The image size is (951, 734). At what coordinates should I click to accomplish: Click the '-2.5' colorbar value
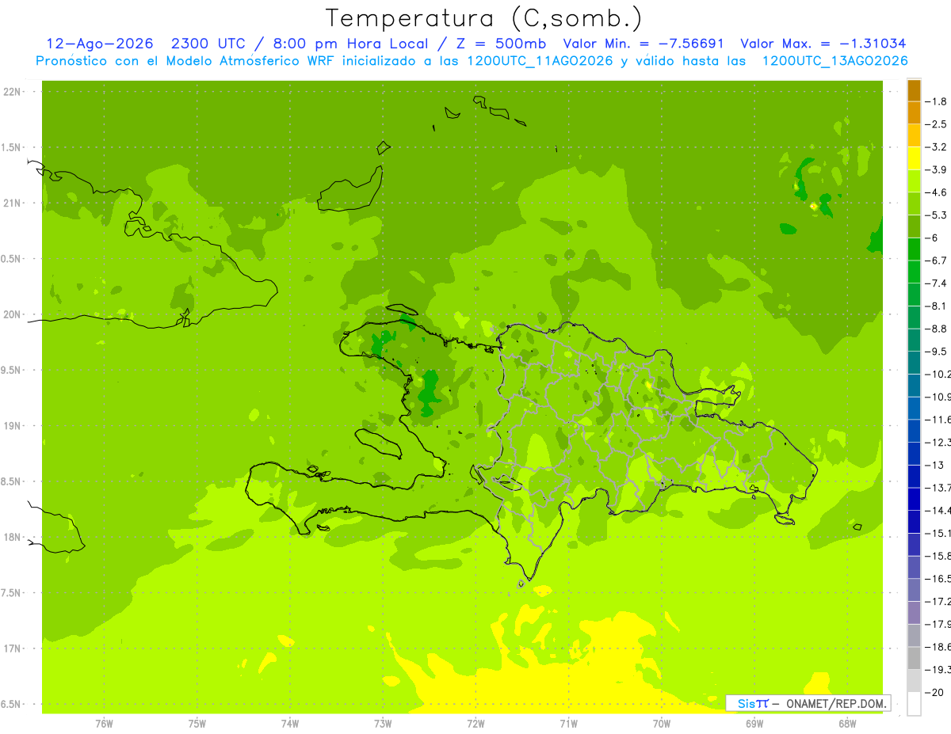938,124
